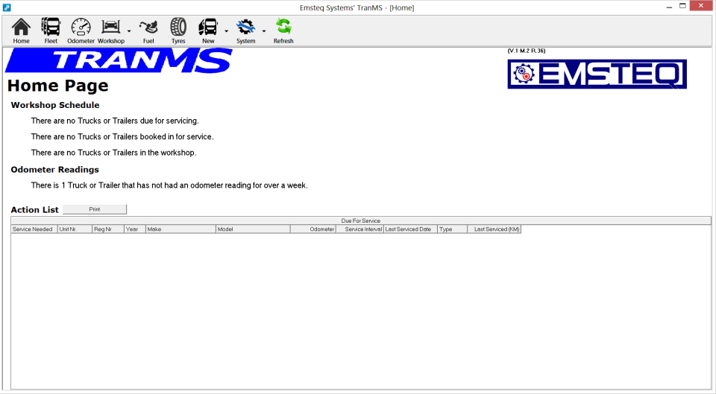Click the Last Serviced Date header
Viewport: 716px width, 394px height.
(x=410, y=229)
